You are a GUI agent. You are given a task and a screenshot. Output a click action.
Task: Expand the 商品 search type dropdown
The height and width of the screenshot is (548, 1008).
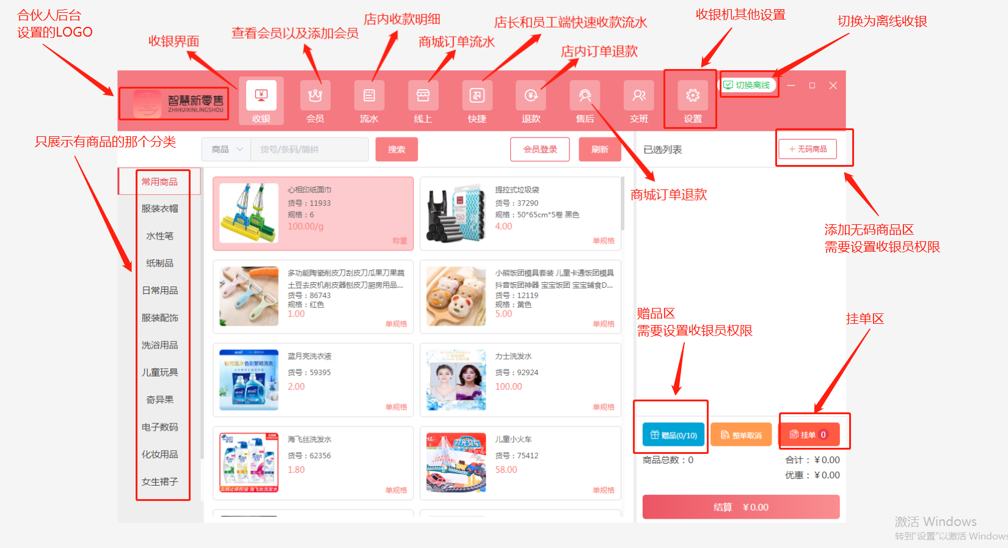(x=226, y=149)
